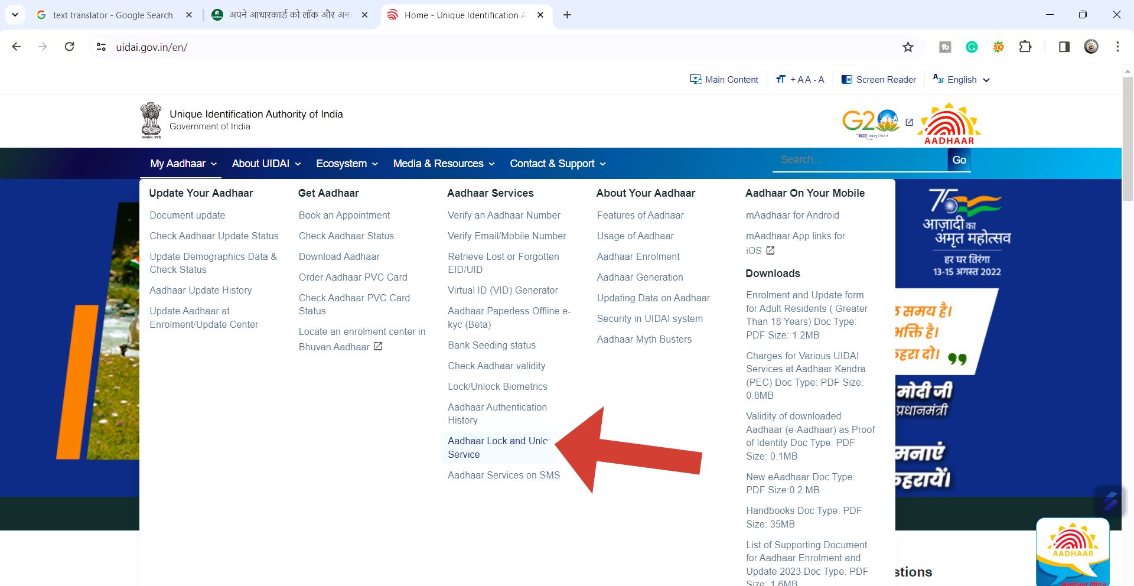This screenshot has width=1134, height=586.
Task: Open the Aadhaar Mitra chatbot icon
Action: (1073, 552)
